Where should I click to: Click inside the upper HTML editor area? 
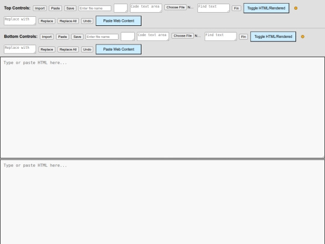(162, 107)
